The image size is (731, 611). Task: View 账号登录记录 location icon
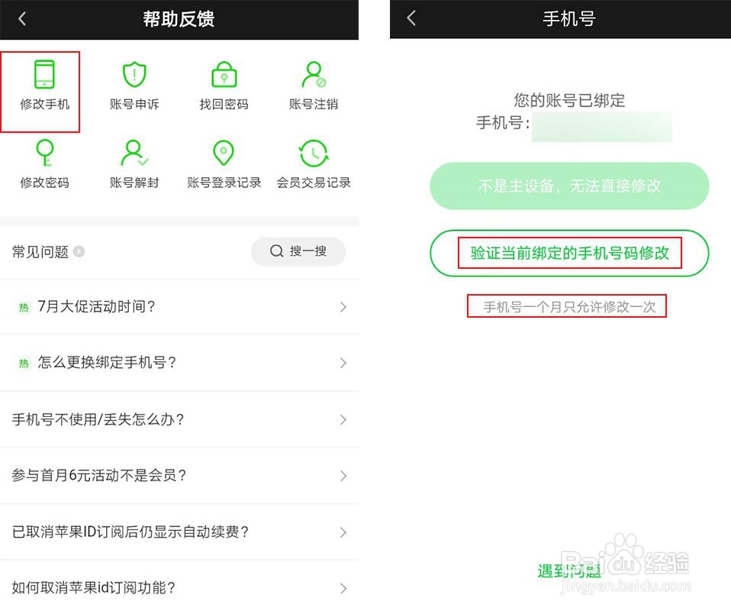click(x=224, y=153)
